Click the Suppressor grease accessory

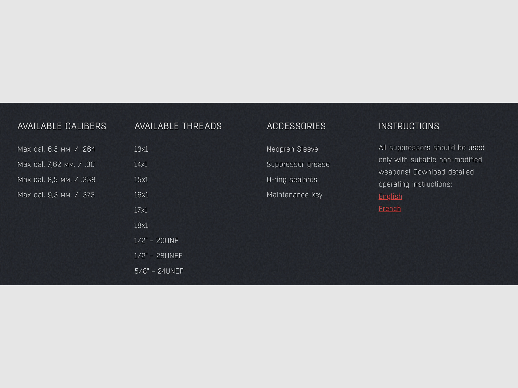click(298, 165)
